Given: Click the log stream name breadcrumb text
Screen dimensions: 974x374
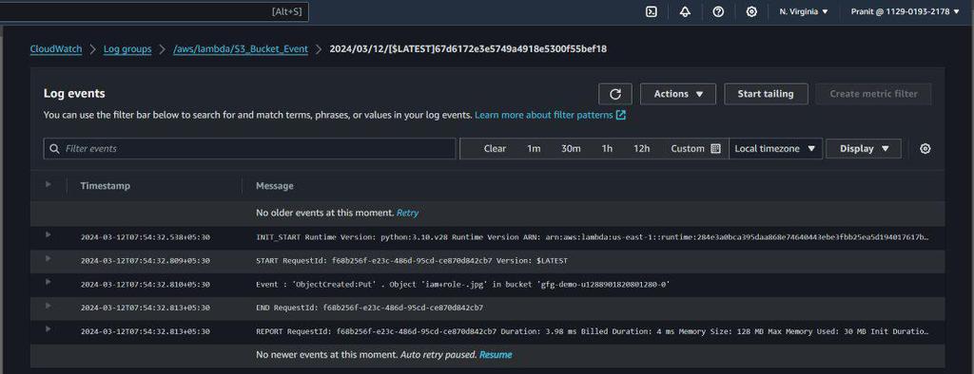Looking at the screenshot, I should pos(468,49).
